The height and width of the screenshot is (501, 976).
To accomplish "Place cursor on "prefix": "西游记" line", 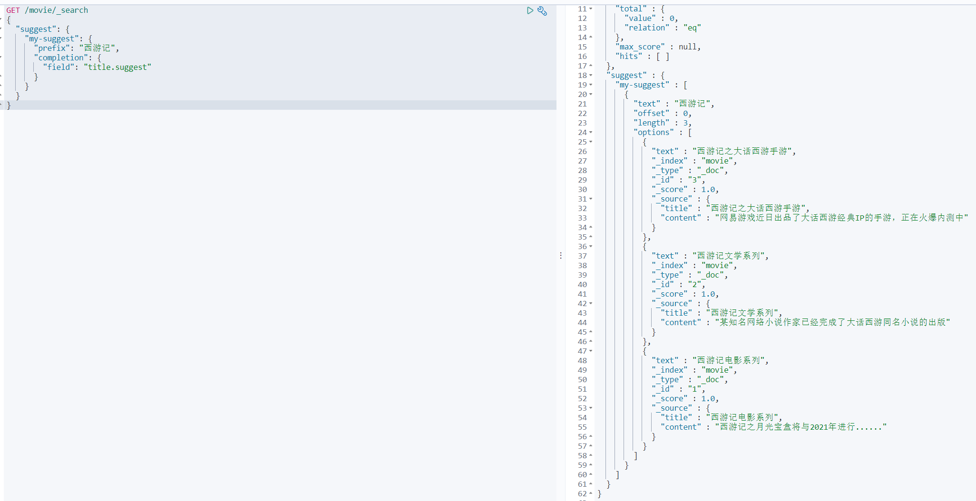I will coord(77,48).
